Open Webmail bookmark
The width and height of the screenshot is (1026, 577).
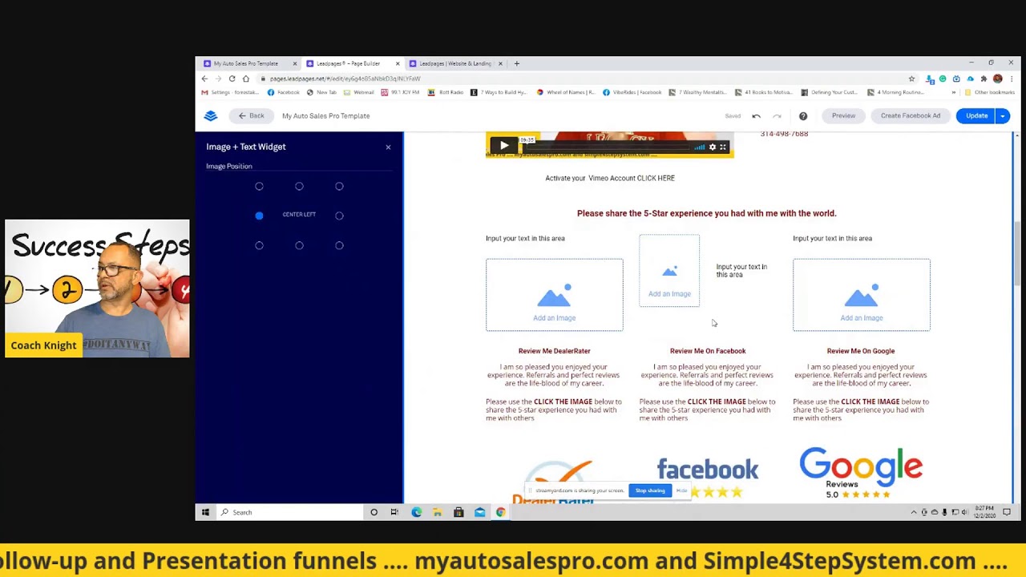(358, 92)
